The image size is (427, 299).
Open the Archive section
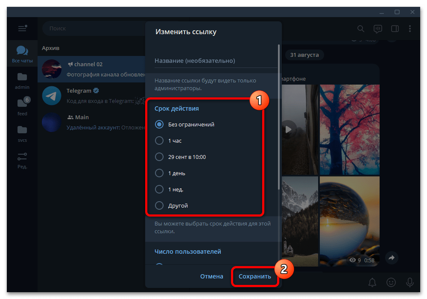tap(51, 48)
